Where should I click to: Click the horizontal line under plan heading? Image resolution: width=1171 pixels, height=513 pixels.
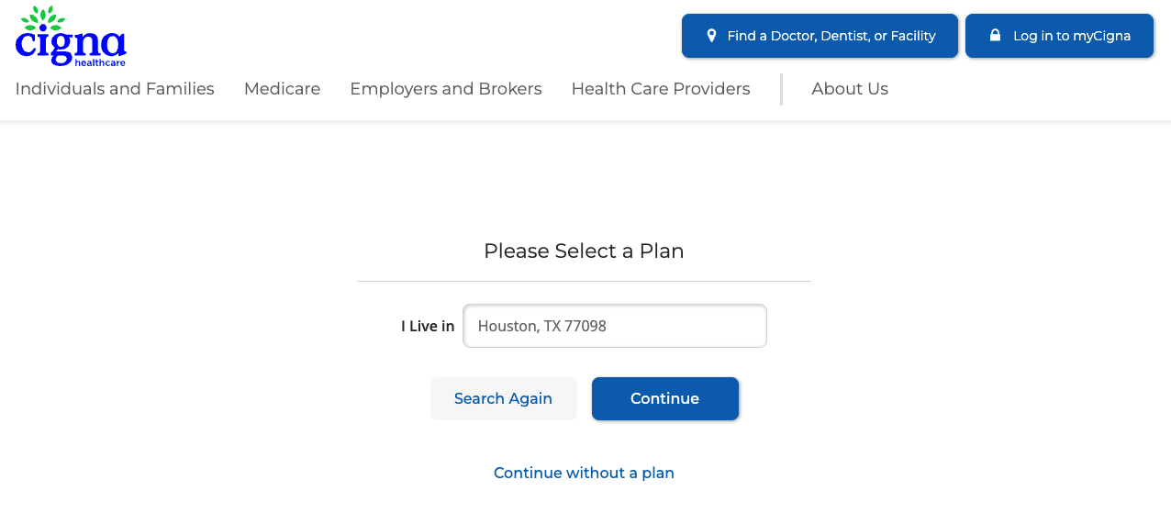(584, 281)
